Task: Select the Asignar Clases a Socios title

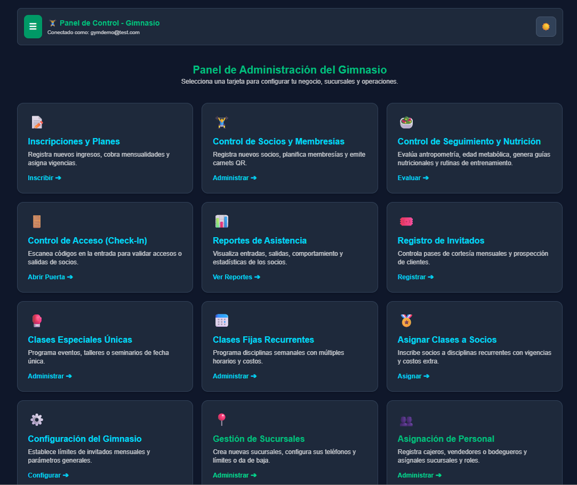Action: (x=447, y=339)
